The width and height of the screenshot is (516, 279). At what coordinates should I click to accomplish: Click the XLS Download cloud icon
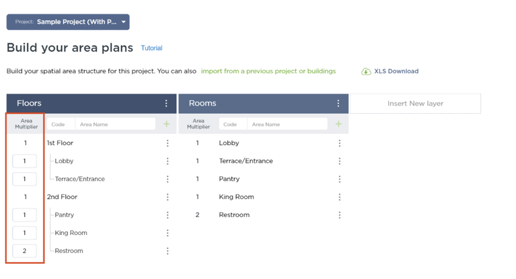tap(366, 71)
